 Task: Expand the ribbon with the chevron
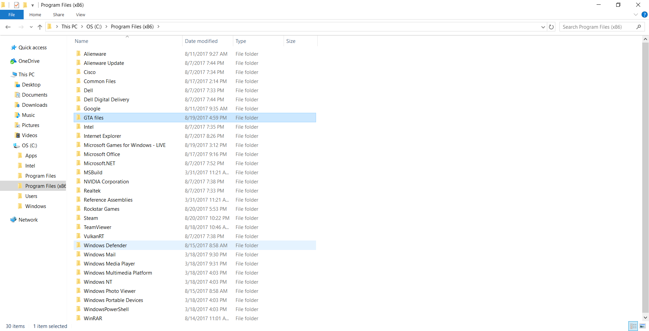pos(636,15)
